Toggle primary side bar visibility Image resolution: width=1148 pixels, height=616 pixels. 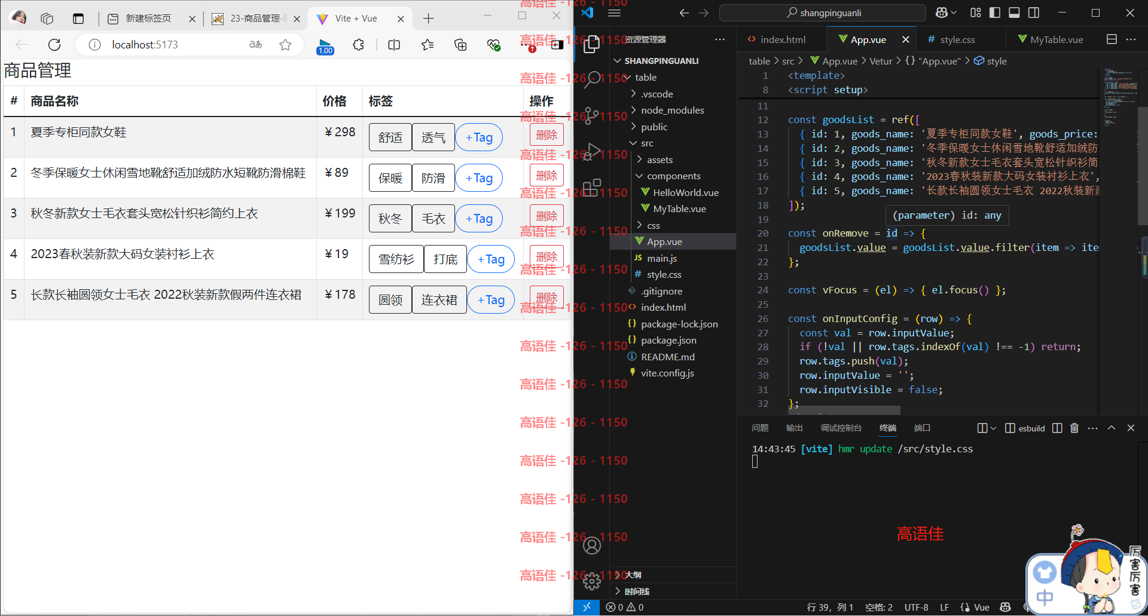click(995, 13)
